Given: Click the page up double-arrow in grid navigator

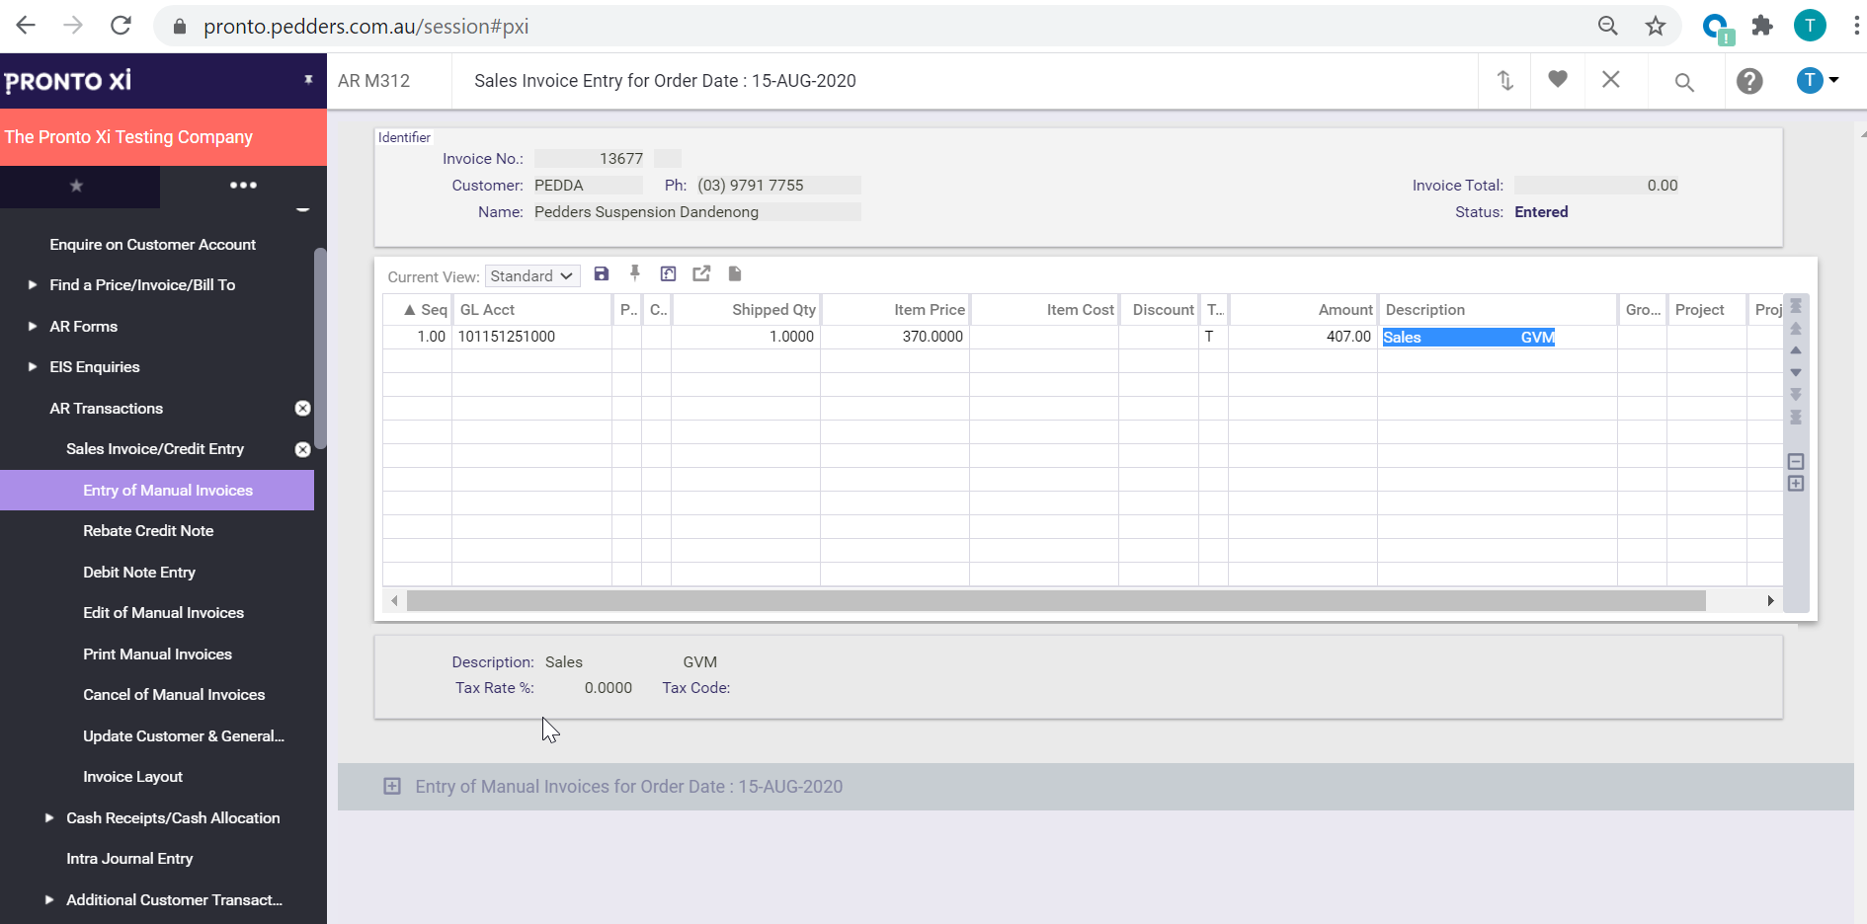Looking at the screenshot, I should click(x=1796, y=329).
